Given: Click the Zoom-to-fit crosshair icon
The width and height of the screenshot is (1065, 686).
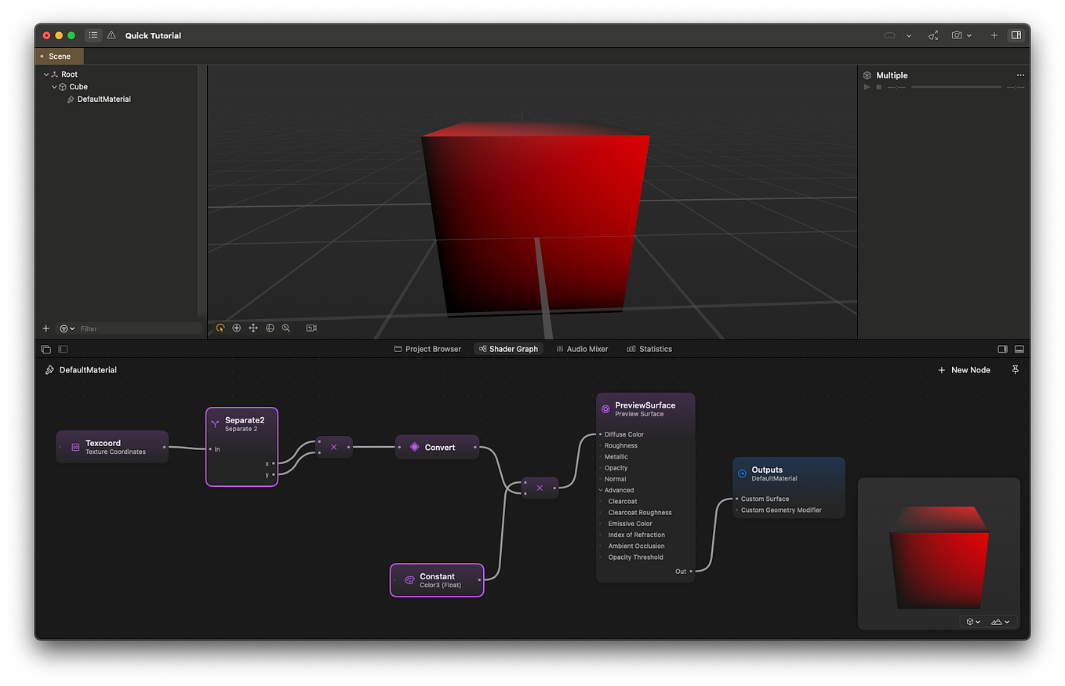Looking at the screenshot, I should pyautogui.click(x=237, y=328).
